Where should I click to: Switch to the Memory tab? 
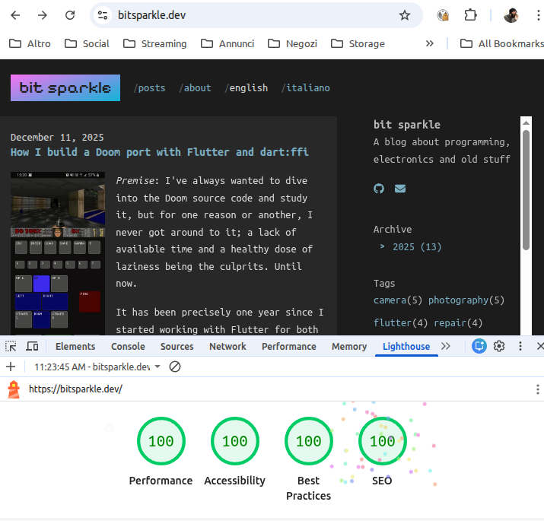(x=349, y=346)
